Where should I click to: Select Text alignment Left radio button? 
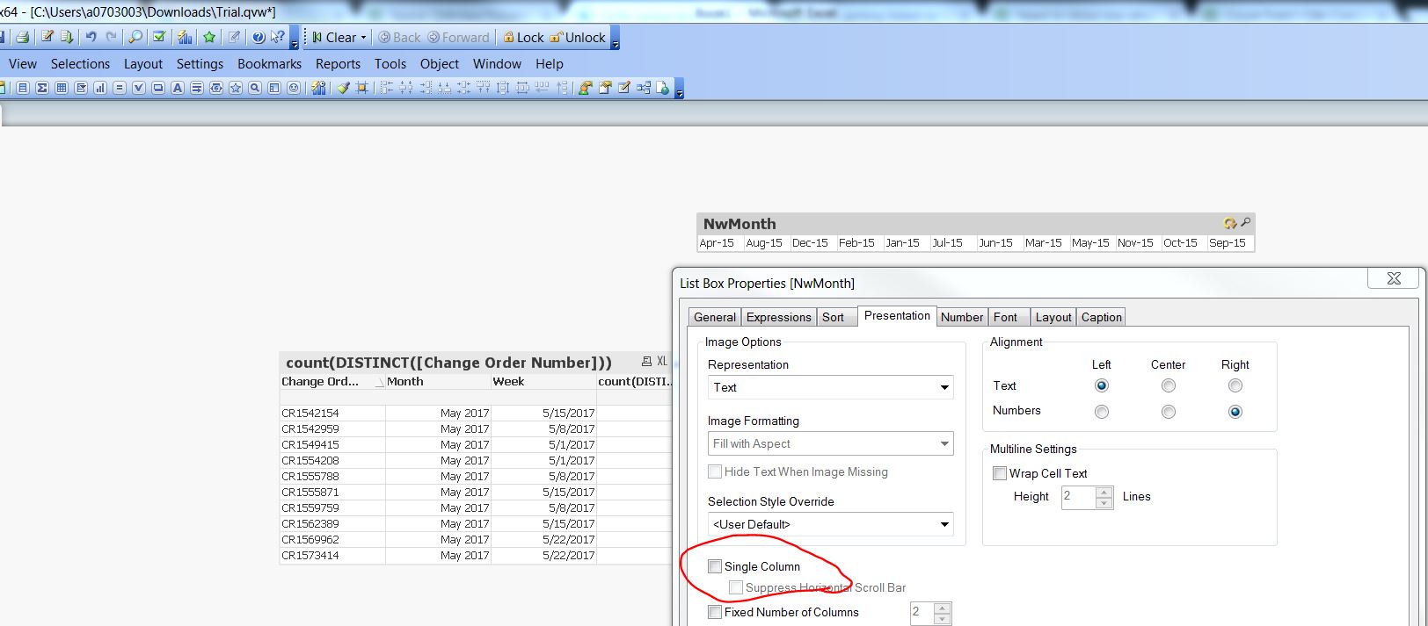pos(1101,385)
